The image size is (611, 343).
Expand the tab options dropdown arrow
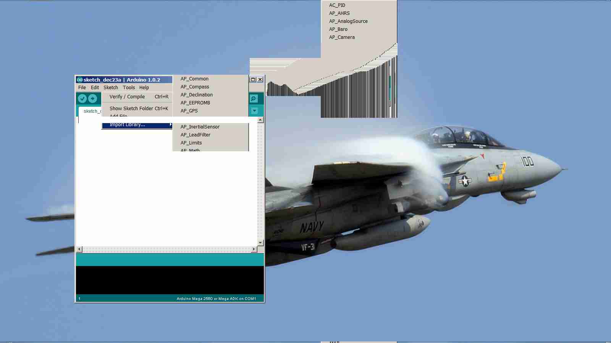(x=254, y=111)
